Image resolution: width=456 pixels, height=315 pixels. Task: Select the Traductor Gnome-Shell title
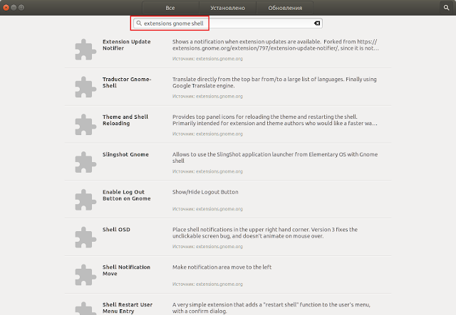tap(127, 82)
